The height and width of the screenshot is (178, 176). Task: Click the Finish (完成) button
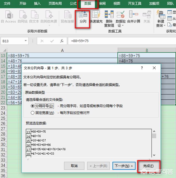coord(148,166)
